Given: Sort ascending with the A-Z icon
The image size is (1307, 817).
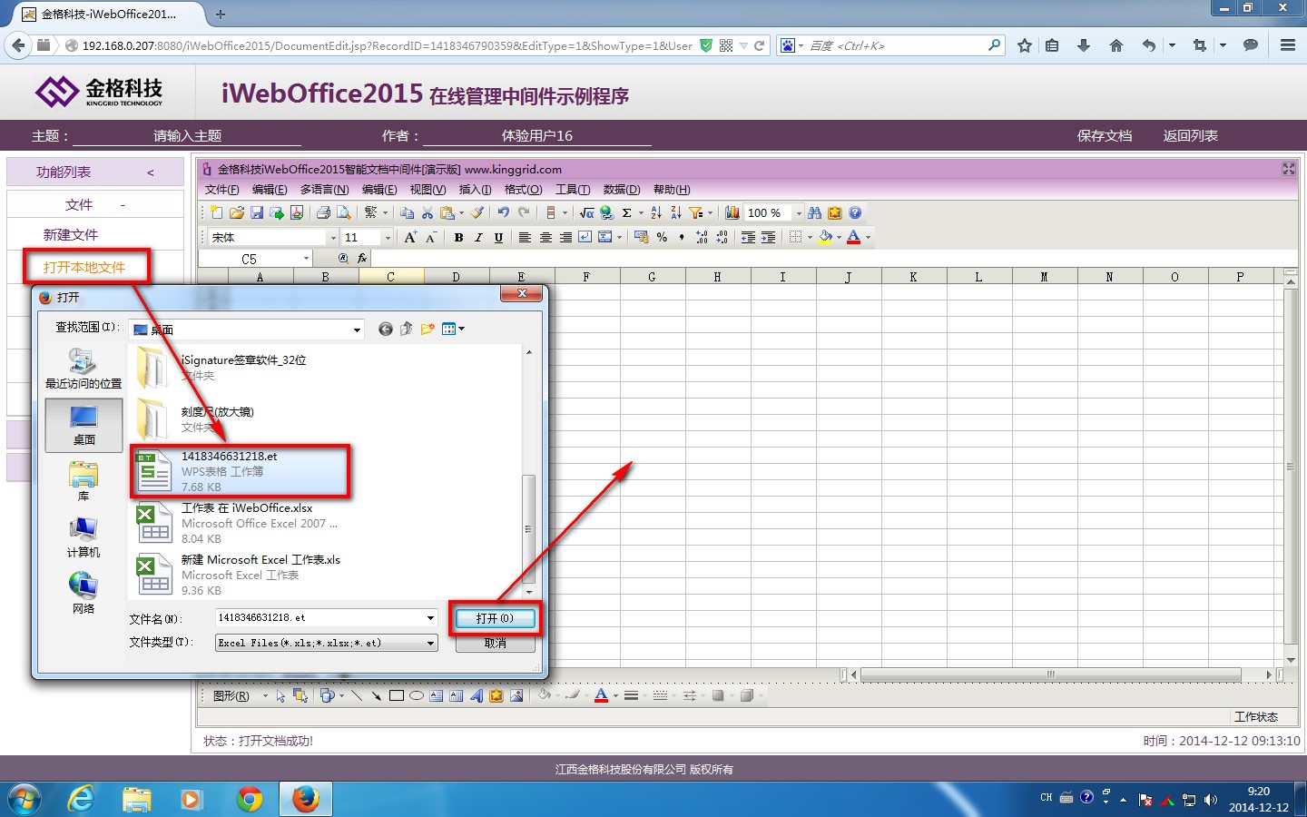Looking at the screenshot, I should (655, 212).
